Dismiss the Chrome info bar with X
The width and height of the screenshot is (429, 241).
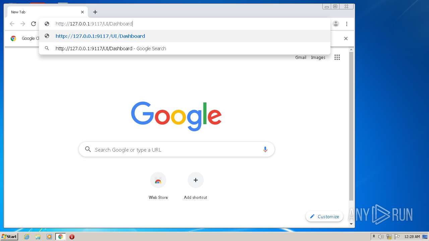(346, 38)
